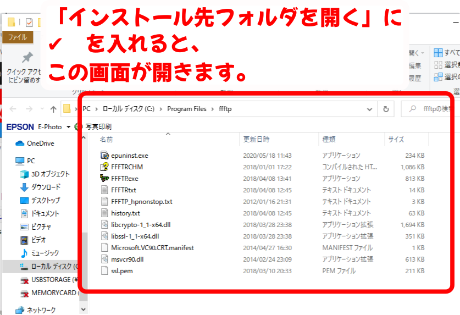Click 1,694 KB size value
This screenshot has height=315, width=460.
[413, 225]
